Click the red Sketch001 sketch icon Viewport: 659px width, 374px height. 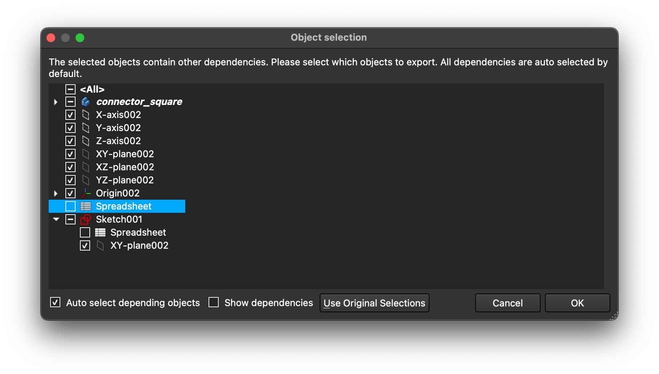[86, 219]
